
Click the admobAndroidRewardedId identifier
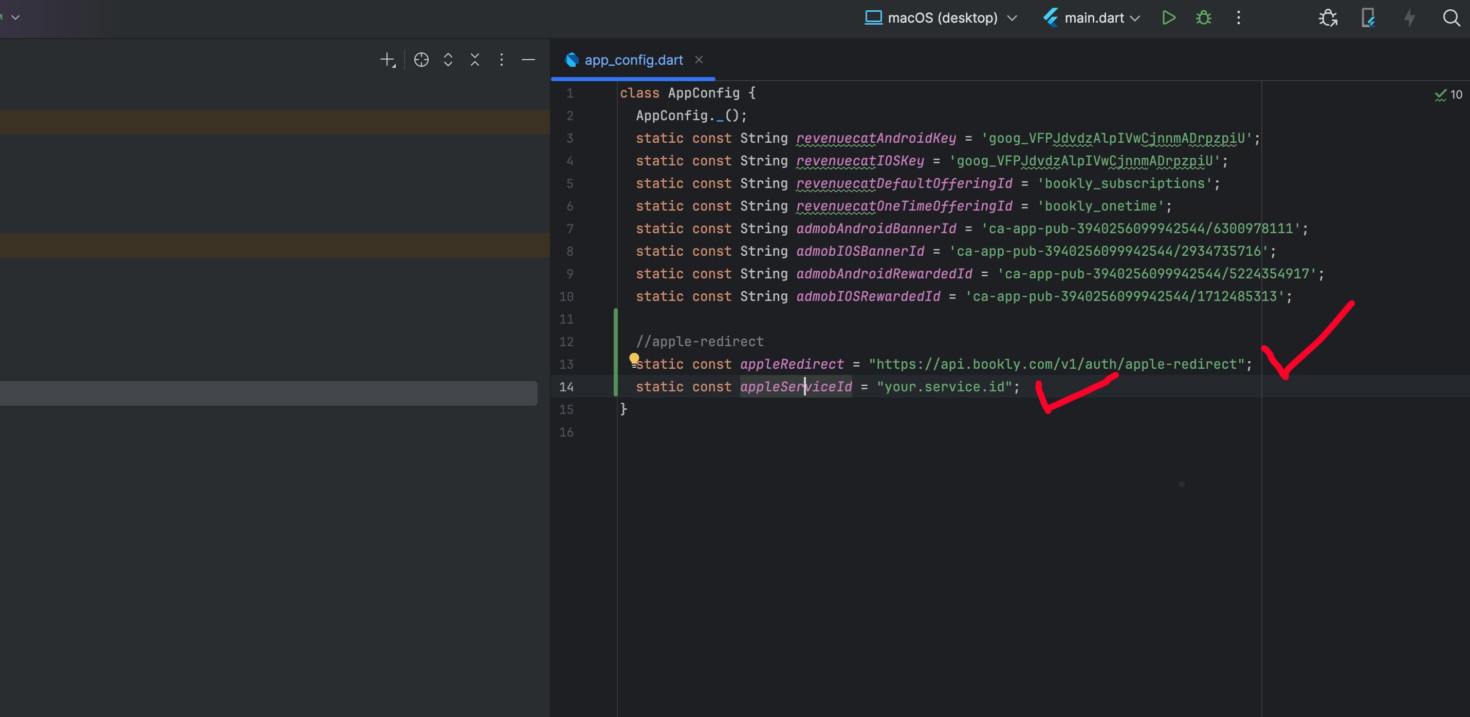pos(884,274)
